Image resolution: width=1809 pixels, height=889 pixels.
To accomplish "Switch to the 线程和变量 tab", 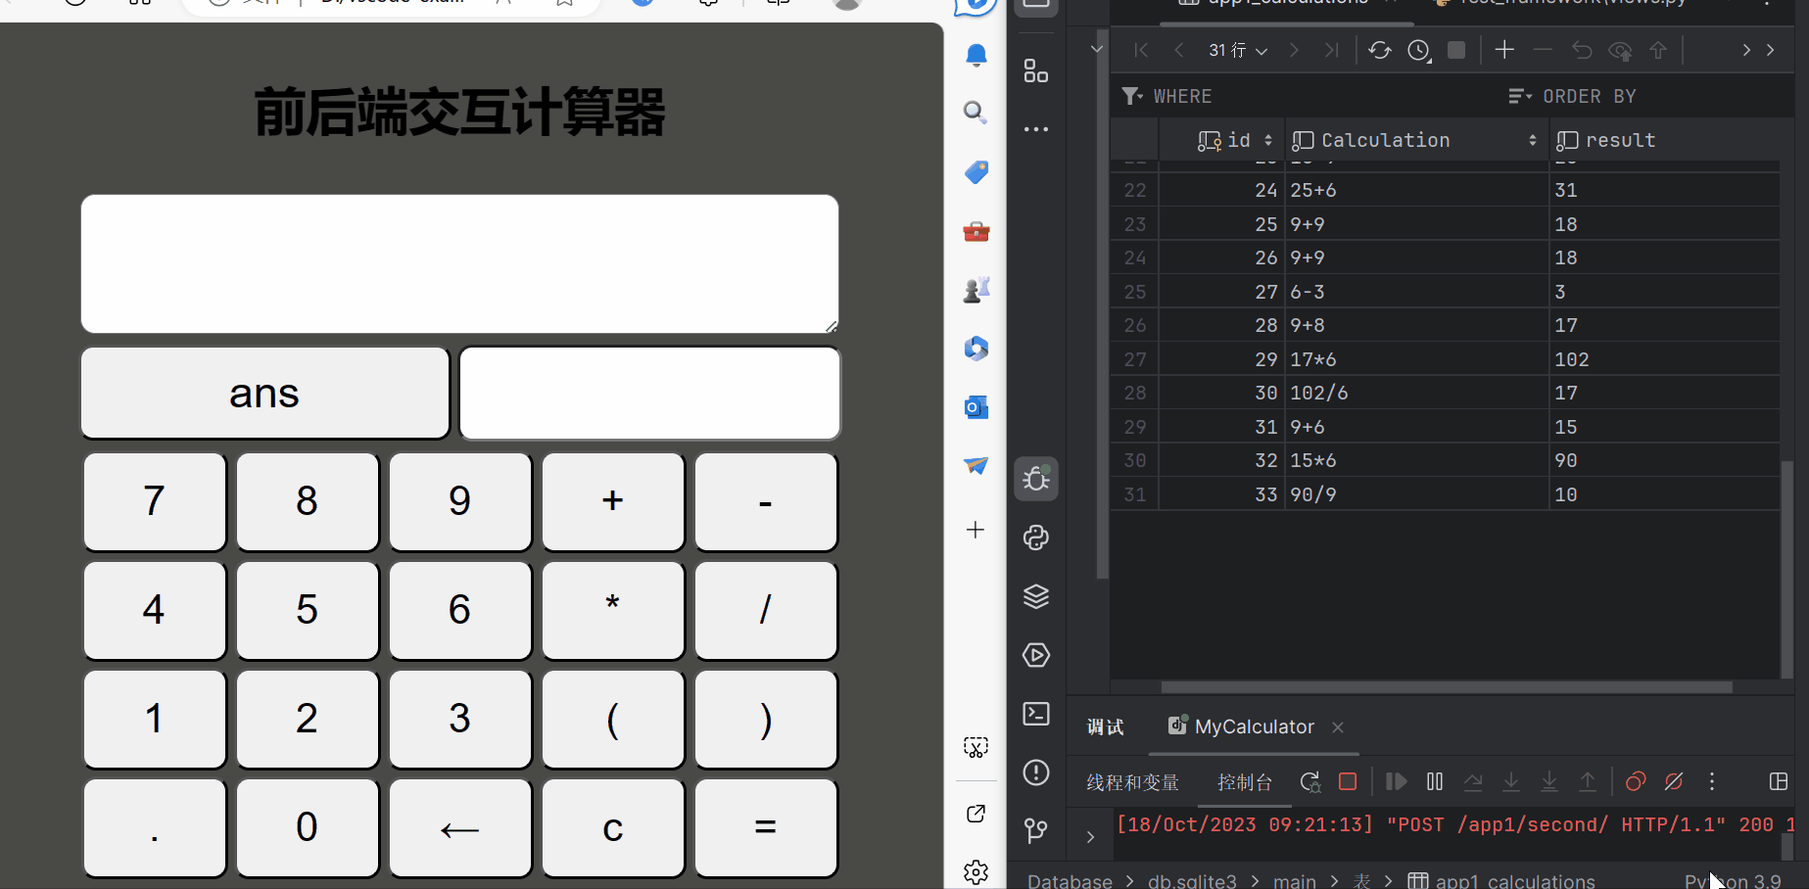I will pyautogui.click(x=1131, y=781).
